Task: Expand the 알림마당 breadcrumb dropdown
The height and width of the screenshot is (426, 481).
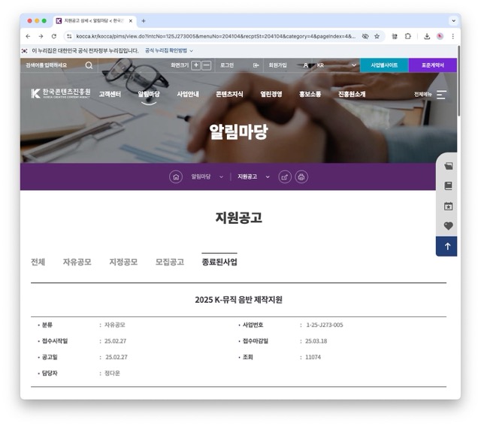Action: coord(221,177)
